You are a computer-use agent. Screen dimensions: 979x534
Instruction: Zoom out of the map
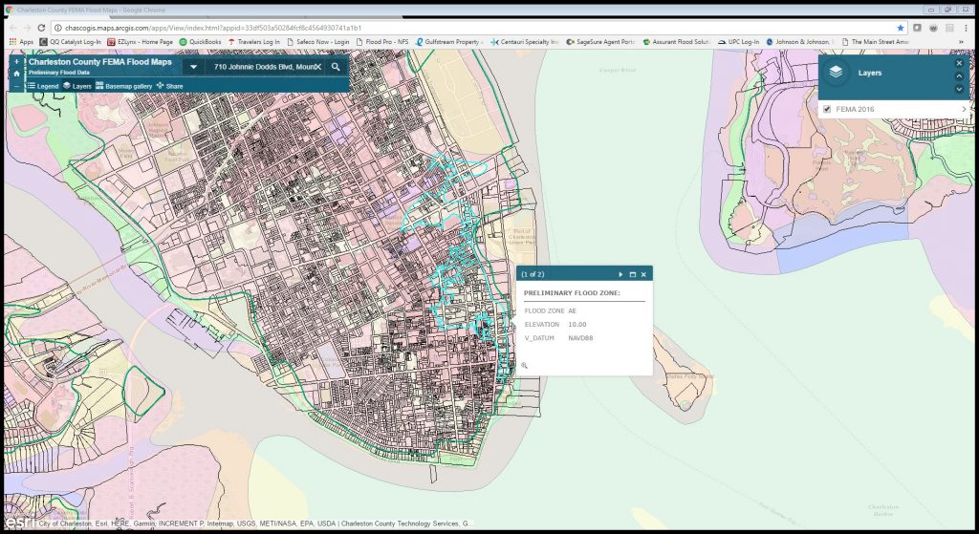point(16,86)
